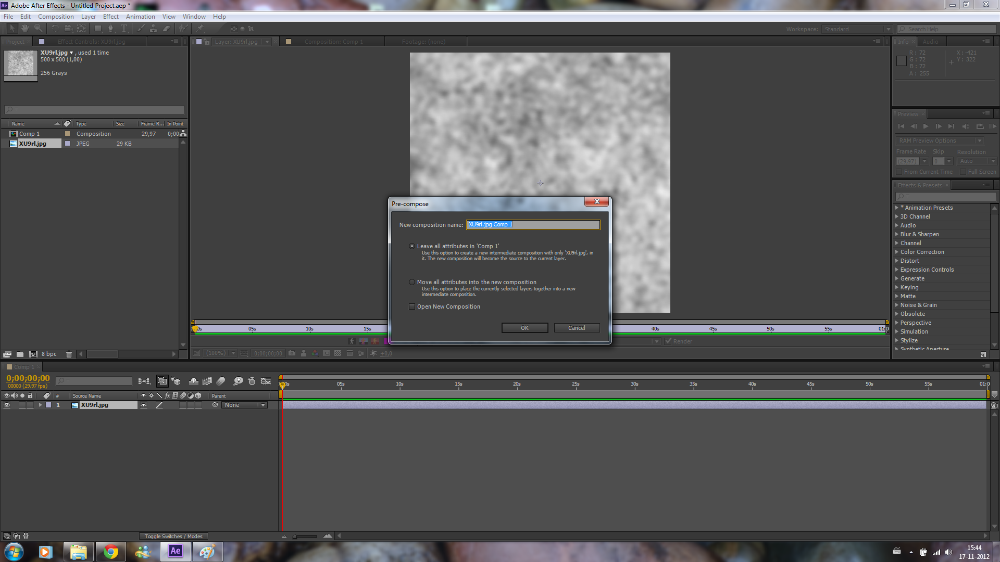Click the Hide Shy Layers switch

[x=194, y=381]
